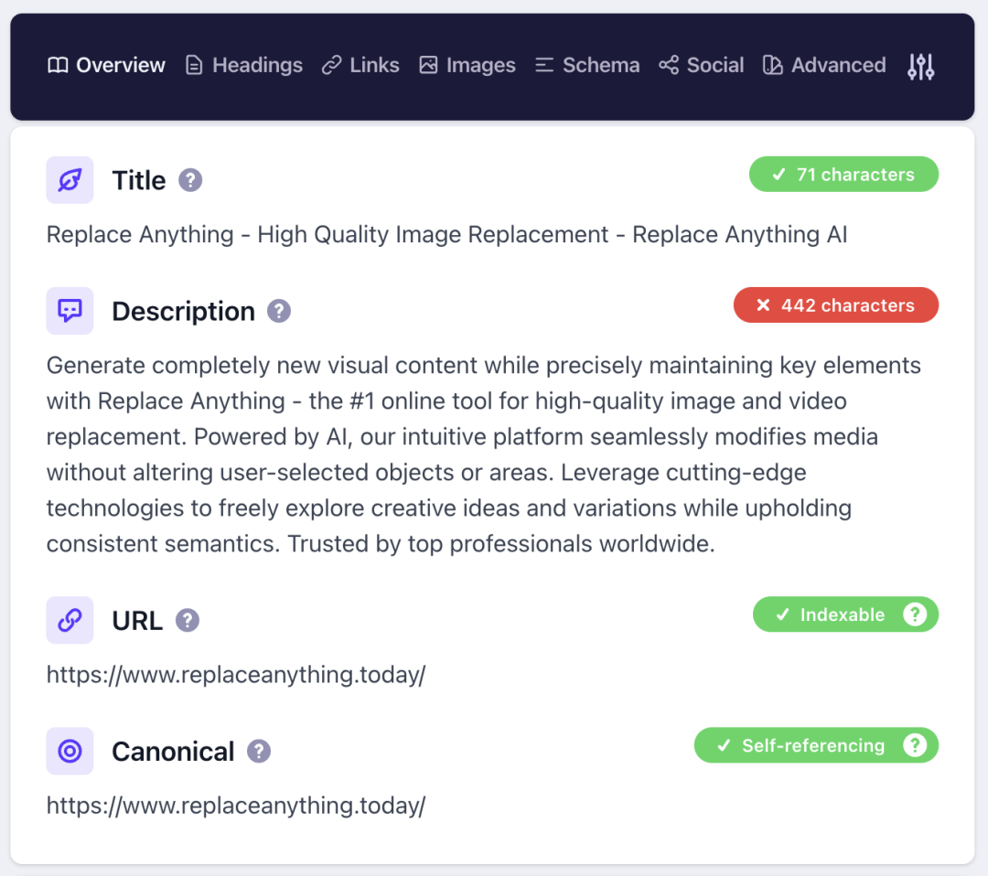
Task: Click the Title rocket icon
Action: click(70, 180)
